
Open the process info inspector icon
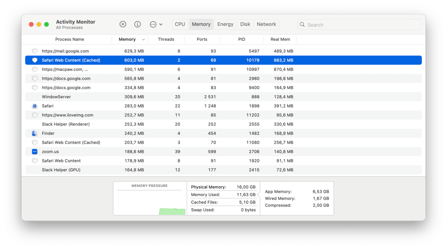point(137,24)
